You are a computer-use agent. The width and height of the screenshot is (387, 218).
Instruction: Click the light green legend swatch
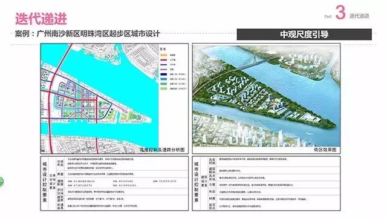click(x=164, y=88)
